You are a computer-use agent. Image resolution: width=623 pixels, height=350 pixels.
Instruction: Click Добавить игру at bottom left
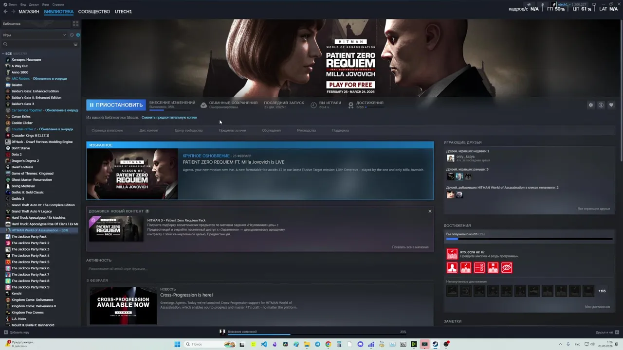(17, 332)
